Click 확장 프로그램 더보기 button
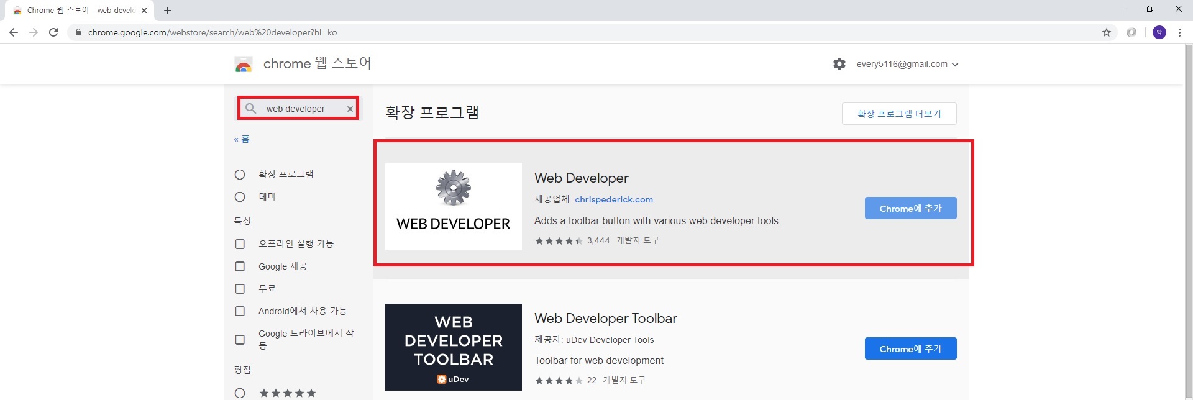 [899, 114]
